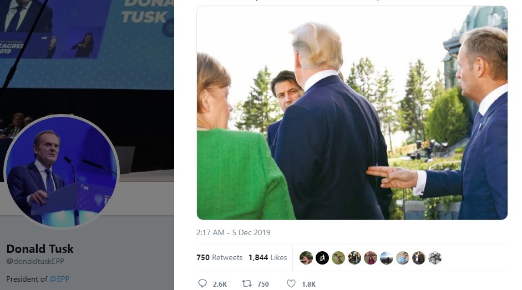The width and height of the screenshot is (522, 290).
Task: Open the fifth liker avatar
Action: point(370,258)
